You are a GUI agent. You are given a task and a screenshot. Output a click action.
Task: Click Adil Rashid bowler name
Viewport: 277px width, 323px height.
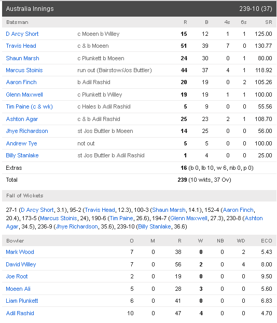[x=20, y=313]
